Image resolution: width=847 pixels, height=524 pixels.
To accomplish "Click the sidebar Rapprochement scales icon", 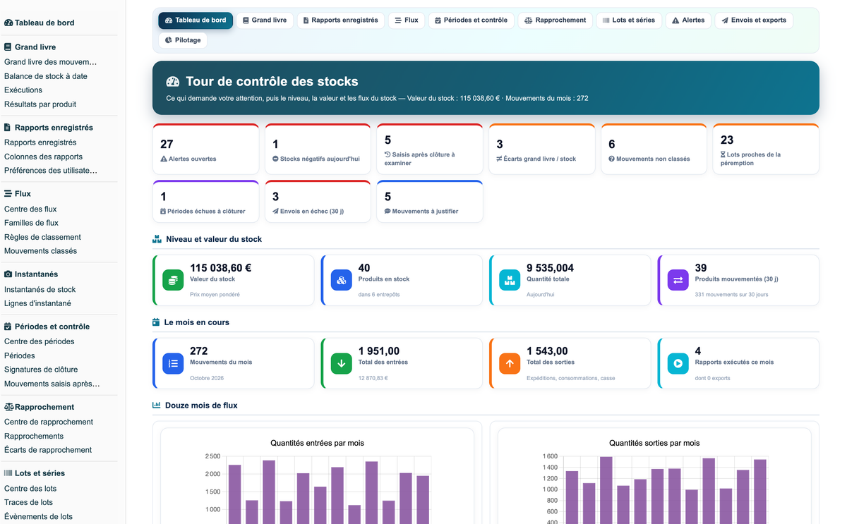I will pos(8,407).
